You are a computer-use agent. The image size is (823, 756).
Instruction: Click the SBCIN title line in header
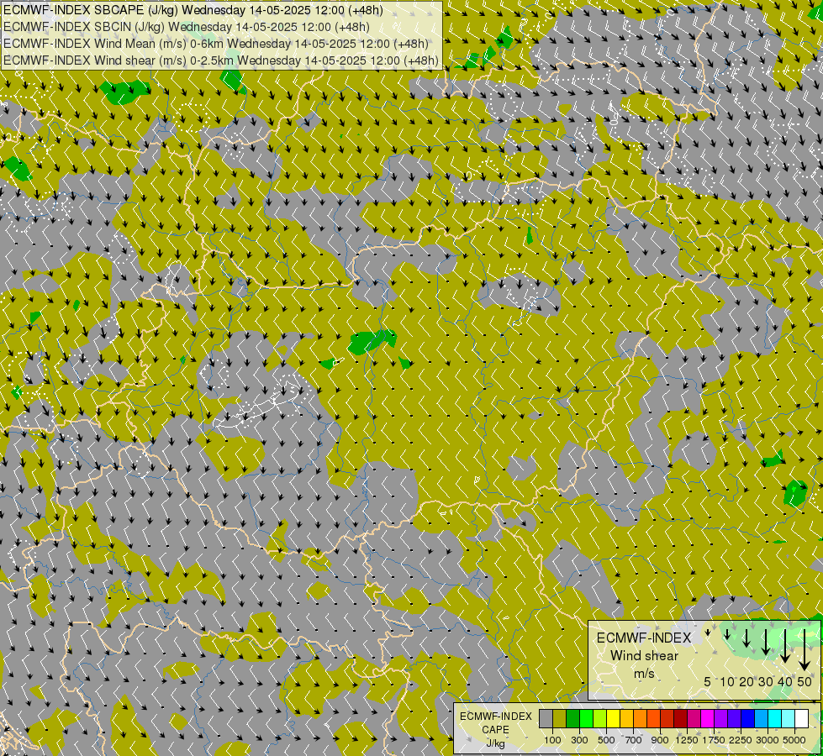[187, 27]
